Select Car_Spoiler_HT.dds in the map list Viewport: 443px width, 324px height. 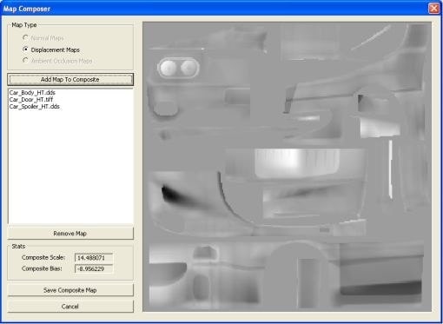pyautogui.click(x=35, y=107)
